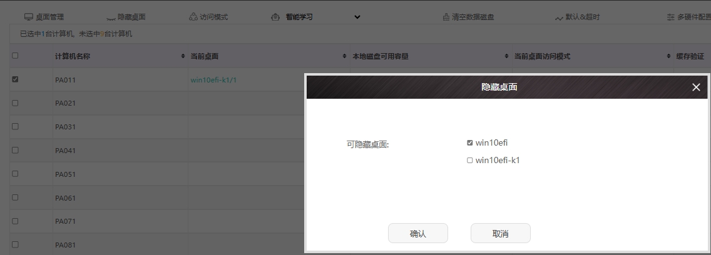Confirm with the 确认 button
Viewport: 711px width, 255px height.
418,233
